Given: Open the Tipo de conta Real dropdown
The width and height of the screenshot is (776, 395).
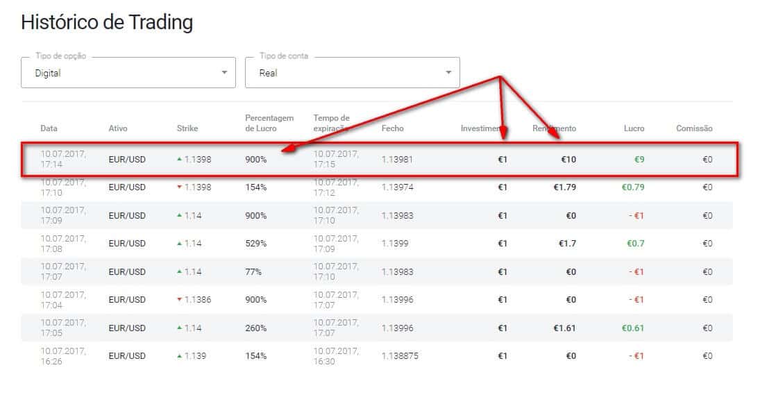Looking at the screenshot, I should coord(353,73).
